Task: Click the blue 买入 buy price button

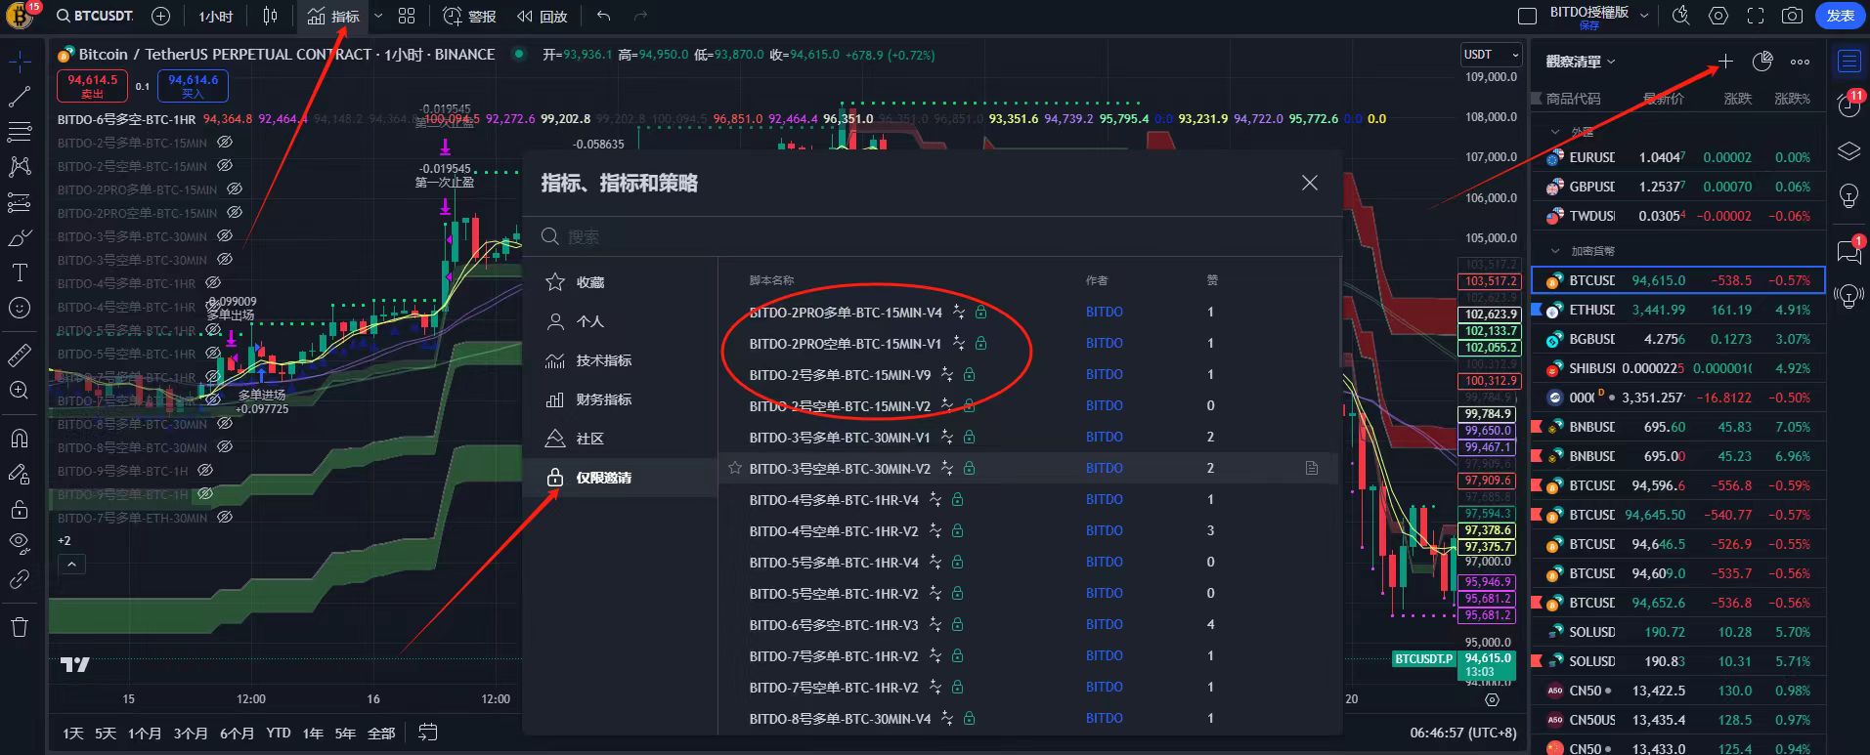Action: 193,86
